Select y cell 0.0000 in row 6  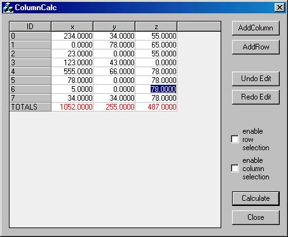pos(114,89)
